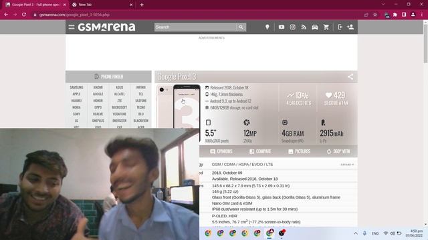Image resolution: width=428 pixels, height=240 pixels.
Task: Open the tip us location-pin icon
Action: pyautogui.click(x=267, y=27)
